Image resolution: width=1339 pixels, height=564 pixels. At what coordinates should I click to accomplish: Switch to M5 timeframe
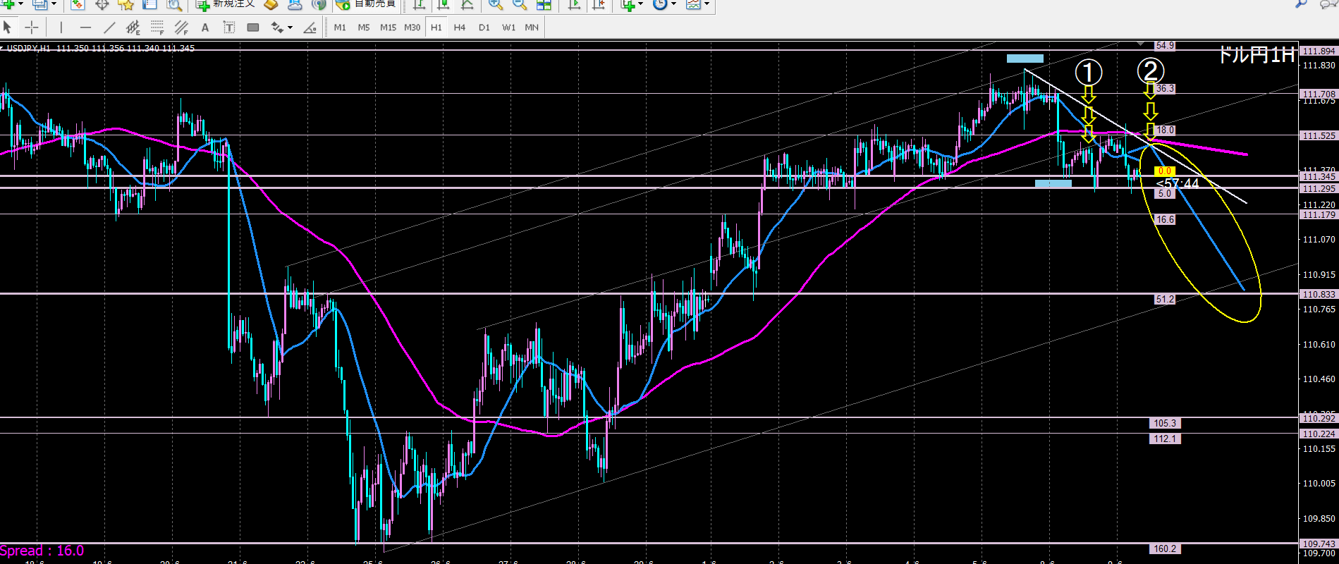coord(364,27)
